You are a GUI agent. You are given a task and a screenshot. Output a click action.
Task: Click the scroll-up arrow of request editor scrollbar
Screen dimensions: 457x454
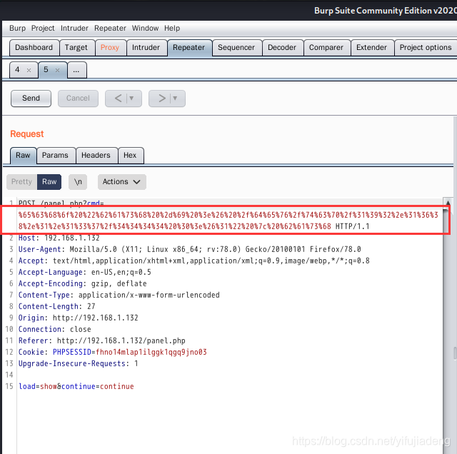point(448,203)
